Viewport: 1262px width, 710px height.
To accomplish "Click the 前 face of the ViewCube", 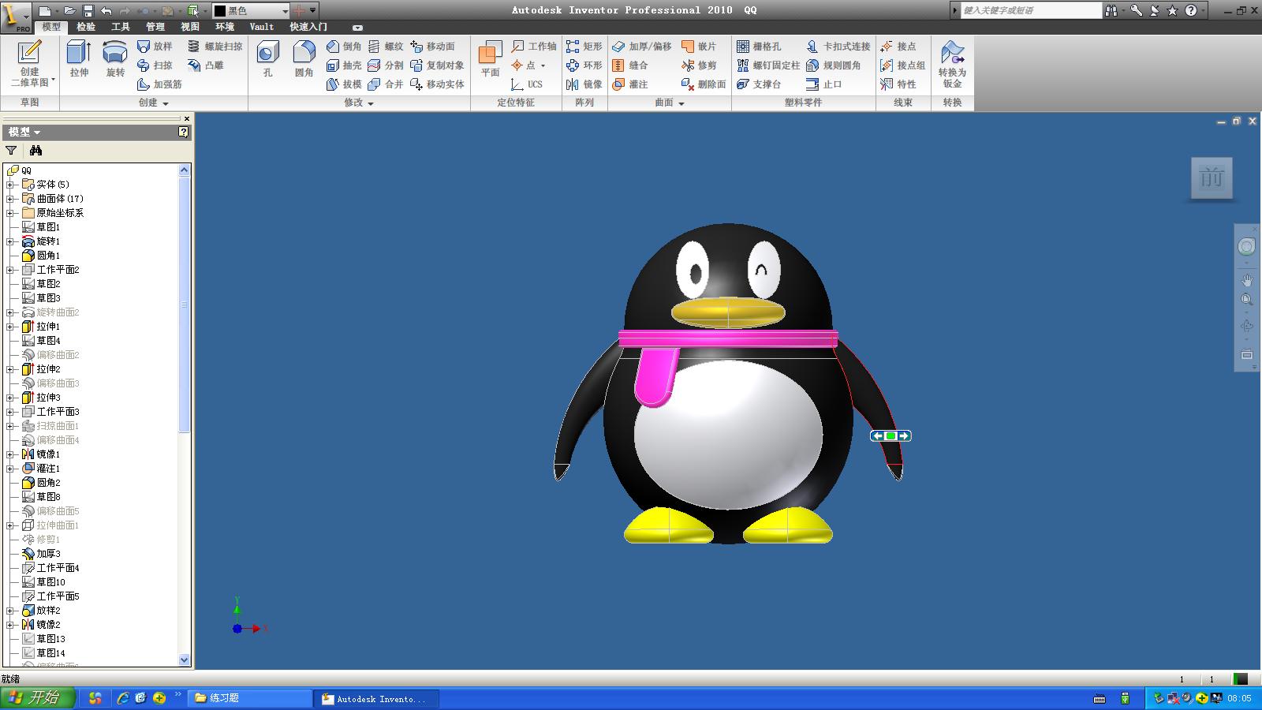I will click(1211, 178).
